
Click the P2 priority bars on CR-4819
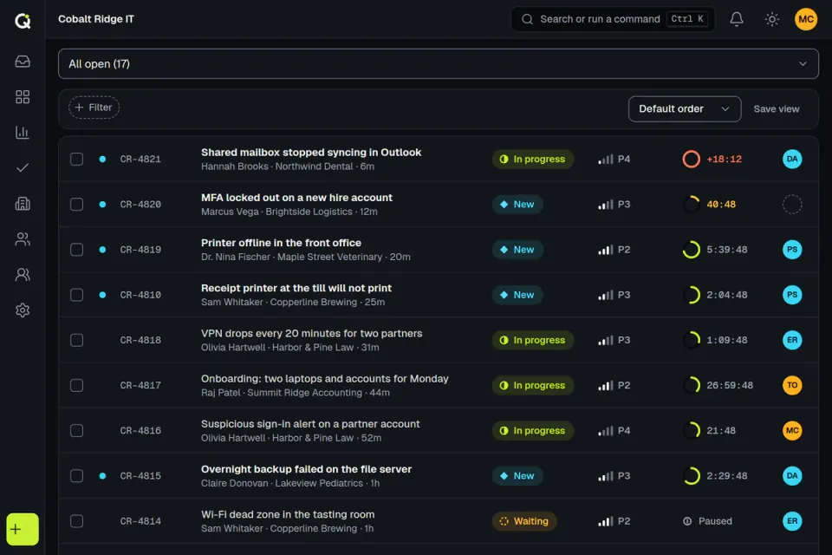606,250
